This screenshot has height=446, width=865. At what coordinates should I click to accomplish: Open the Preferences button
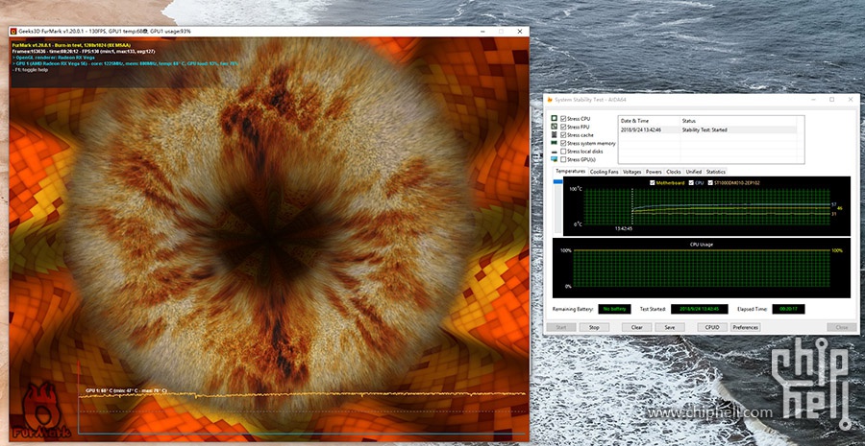tap(745, 327)
